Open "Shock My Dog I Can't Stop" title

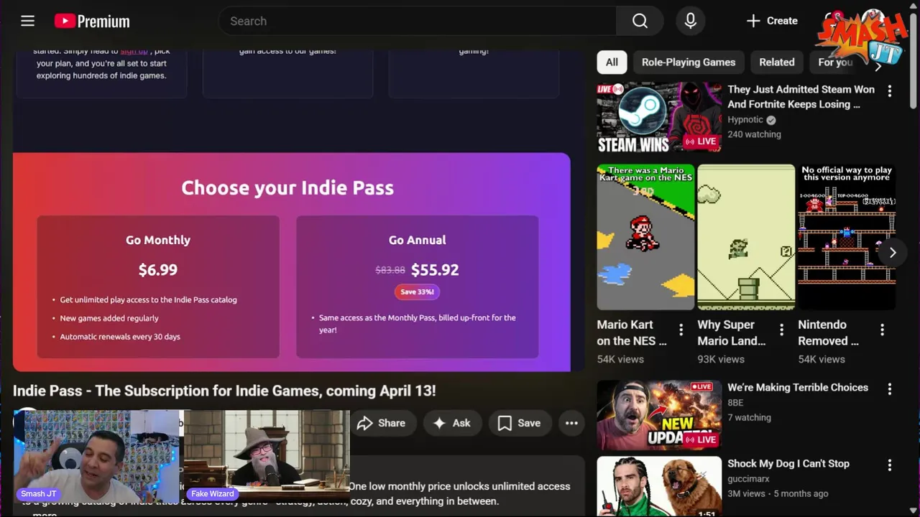point(788,463)
